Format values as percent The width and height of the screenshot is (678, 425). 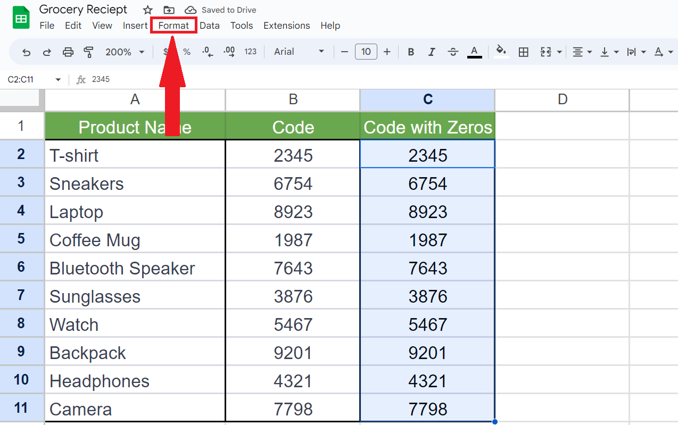tap(186, 52)
